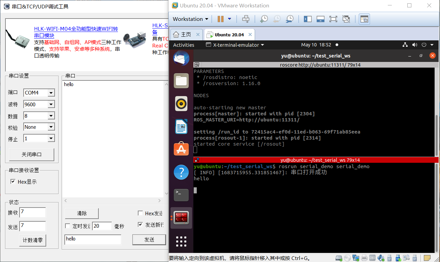Image resolution: width=440 pixels, height=262 pixels.
Task: Toggle the VMware library sidebar icon
Action: click(308, 19)
